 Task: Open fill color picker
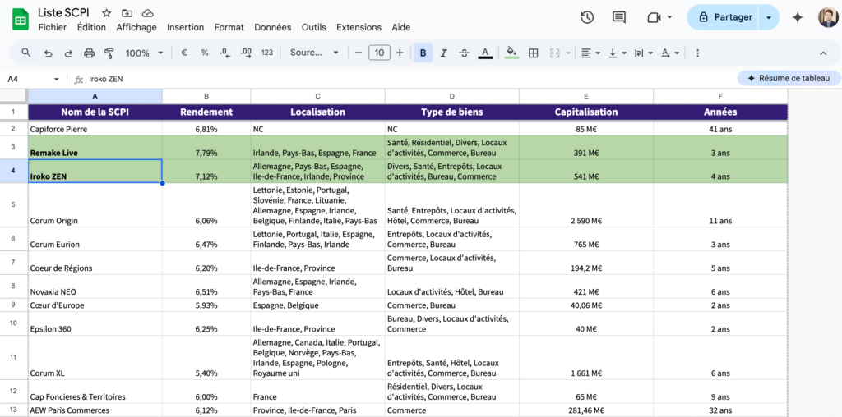(512, 53)
